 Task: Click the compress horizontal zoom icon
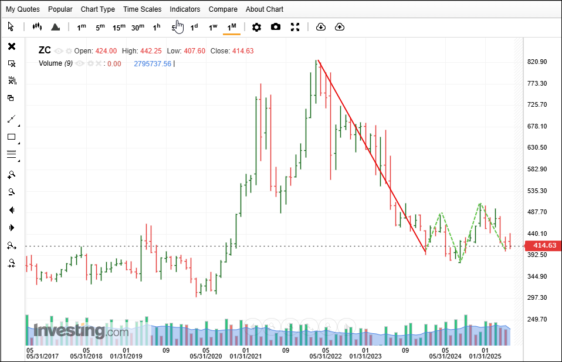[x=12, y=263]
